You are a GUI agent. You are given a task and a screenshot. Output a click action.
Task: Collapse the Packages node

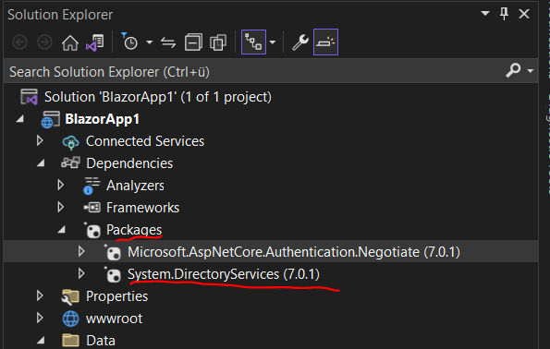pyautogui.click(x=62, y=230)
